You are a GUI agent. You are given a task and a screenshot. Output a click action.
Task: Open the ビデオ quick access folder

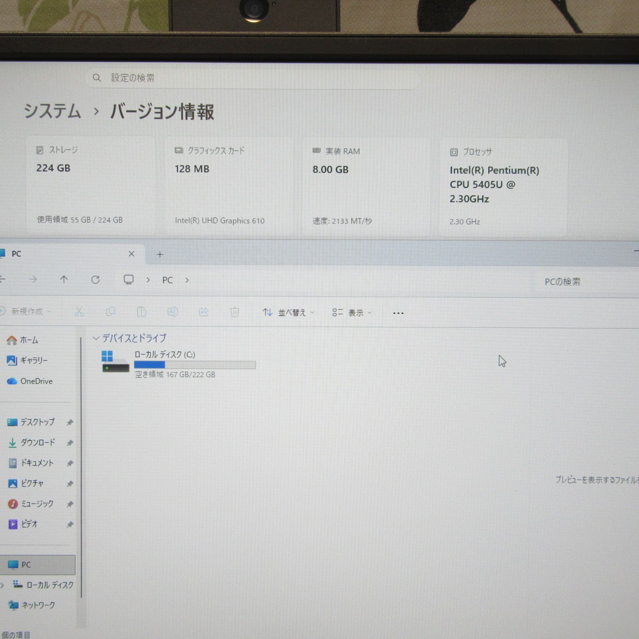pyautogui.click(x=23, y=524)
